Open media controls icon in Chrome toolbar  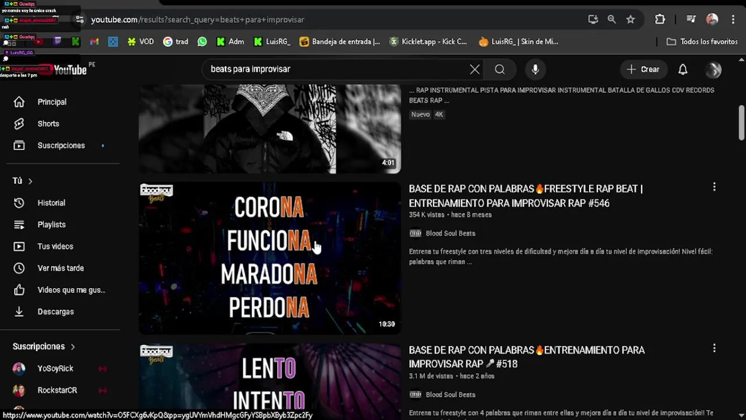pos(691,19)
